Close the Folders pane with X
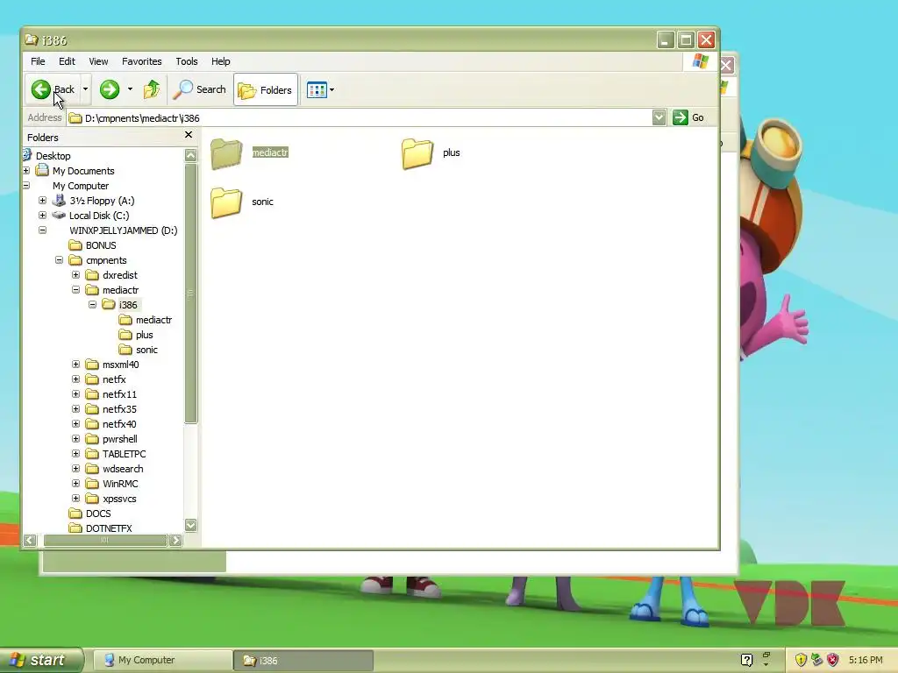This screenshot has width=898, height=673. [189, 135]
